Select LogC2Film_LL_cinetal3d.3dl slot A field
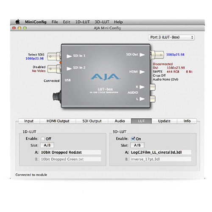The image size is (212, 212). click(161, 152)
